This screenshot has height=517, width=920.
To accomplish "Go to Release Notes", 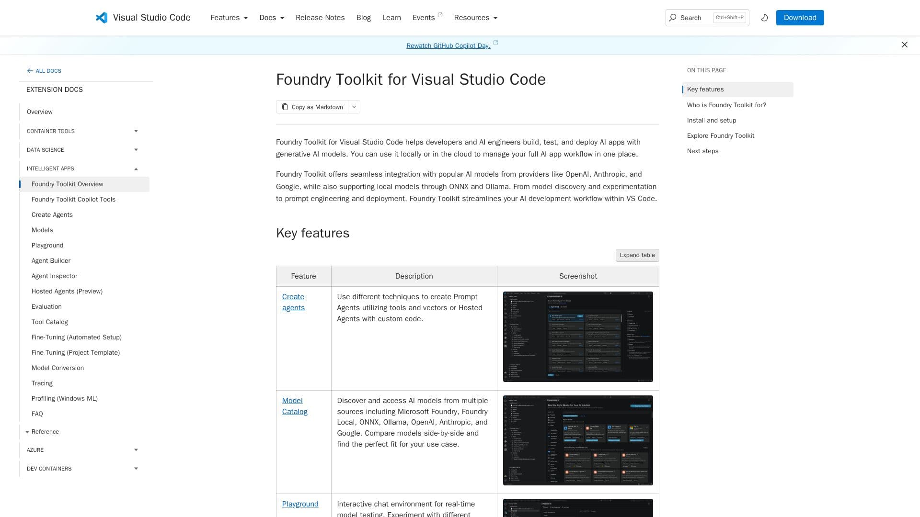I will 320,18.
